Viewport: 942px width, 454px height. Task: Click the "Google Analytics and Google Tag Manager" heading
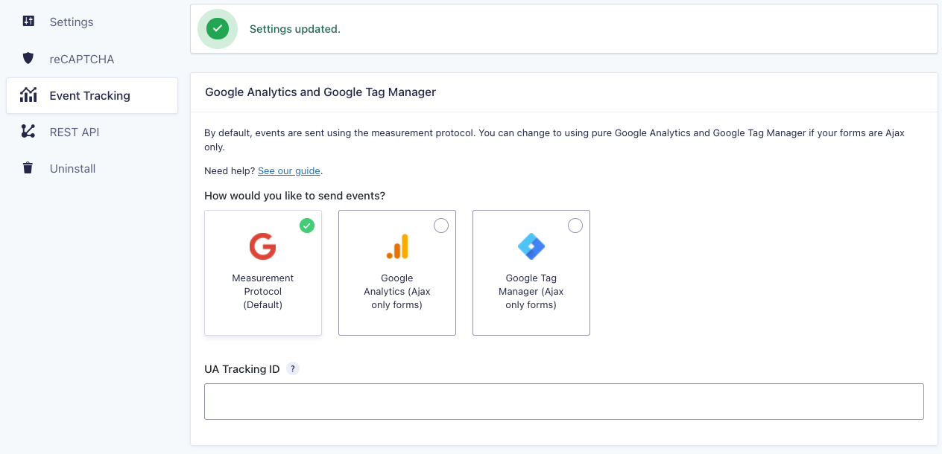[320, 92]
